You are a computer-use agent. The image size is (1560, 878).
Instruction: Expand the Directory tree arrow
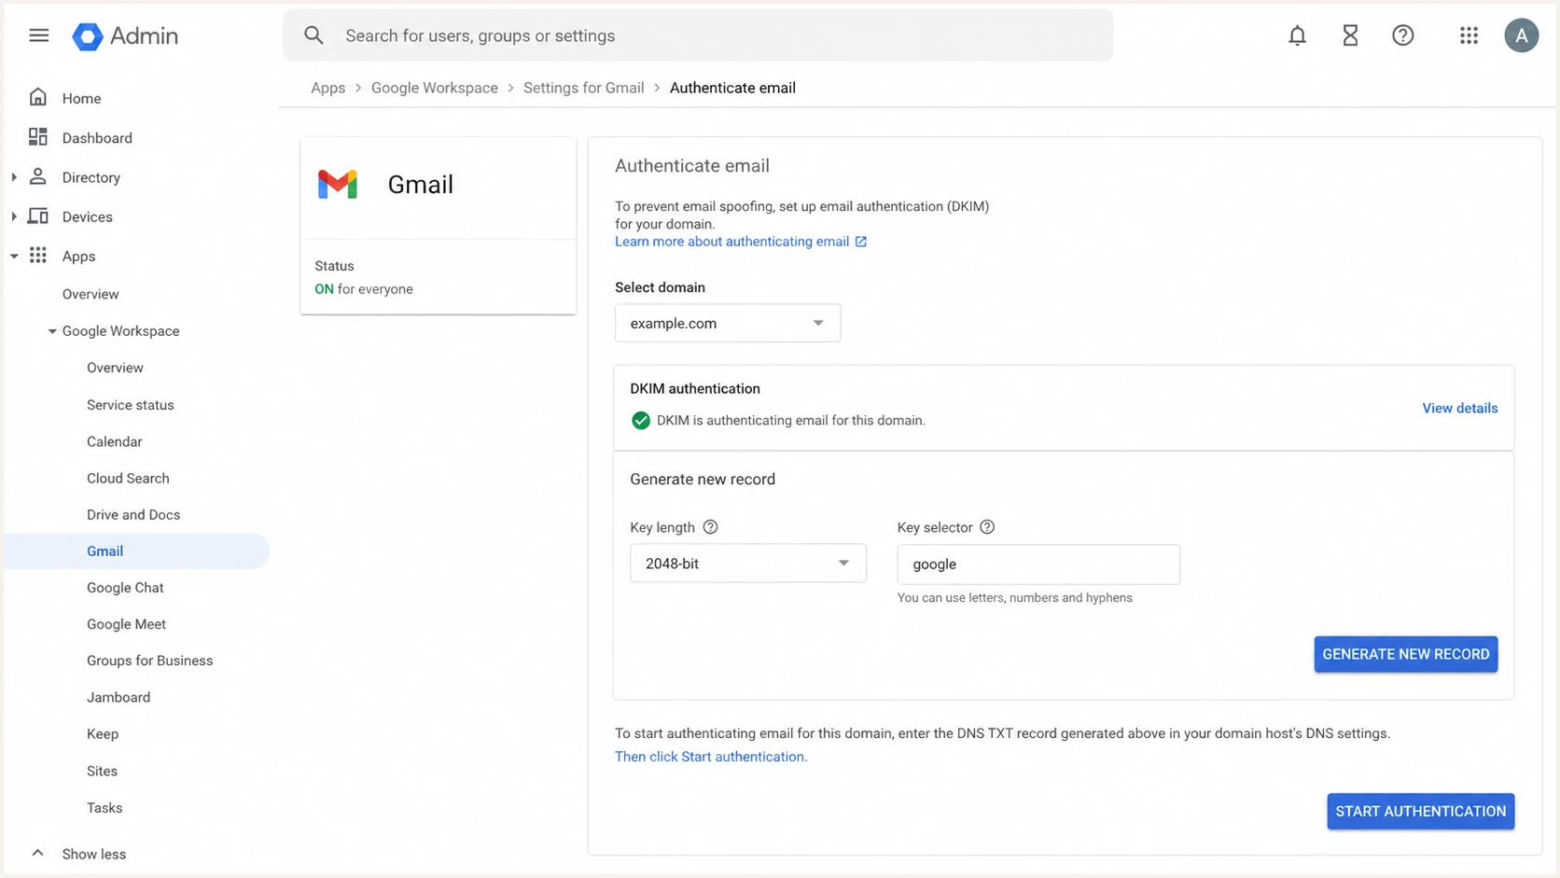click(14, 177)
